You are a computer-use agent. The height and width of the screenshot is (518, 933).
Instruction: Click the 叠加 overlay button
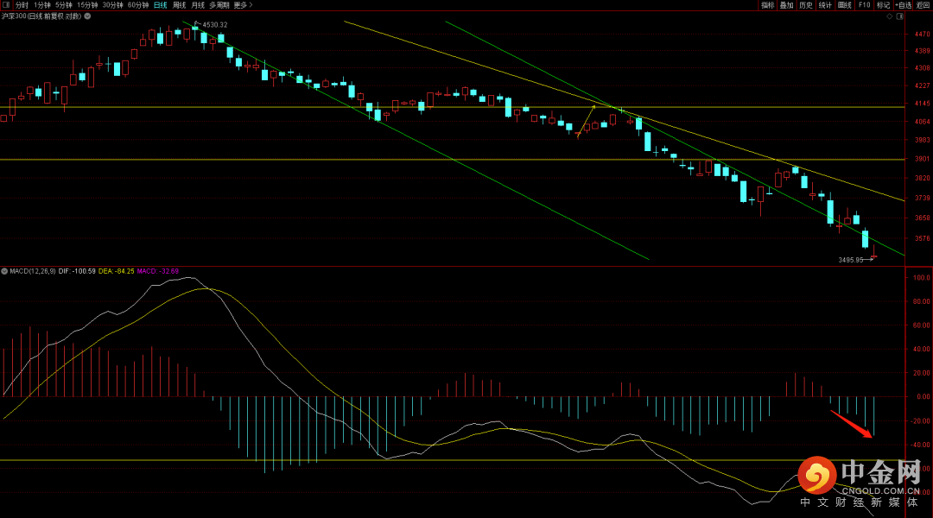[787, 5]
